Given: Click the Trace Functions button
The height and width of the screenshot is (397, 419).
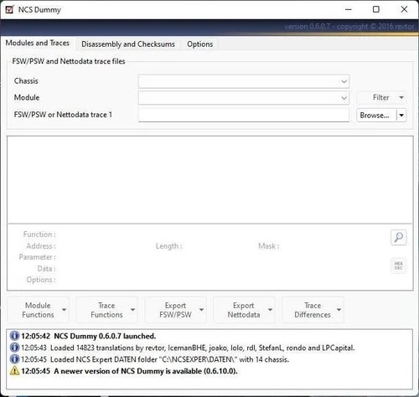Looking at the screenshot, I should tap(106, 310).
